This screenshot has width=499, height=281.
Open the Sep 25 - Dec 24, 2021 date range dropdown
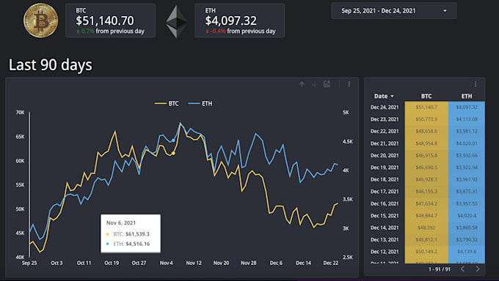click(393, 11)
